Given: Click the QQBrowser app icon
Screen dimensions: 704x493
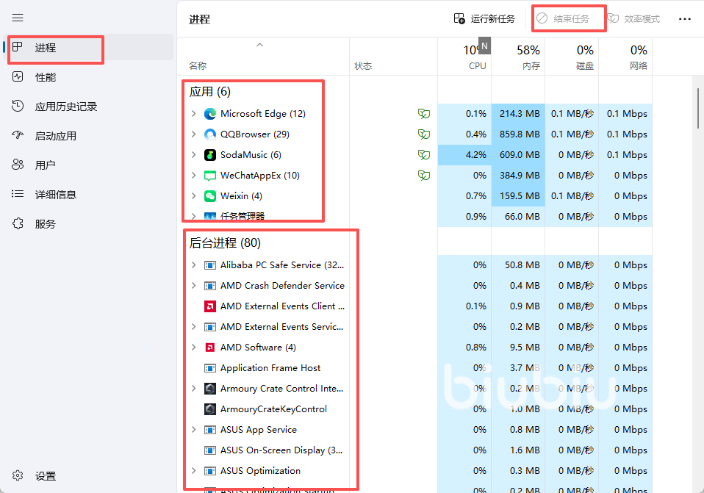Looking at the screenshot, I should point(209,134).
